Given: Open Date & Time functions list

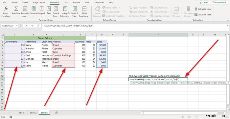Looking at the screenshot, I should (x=56, y=12).
